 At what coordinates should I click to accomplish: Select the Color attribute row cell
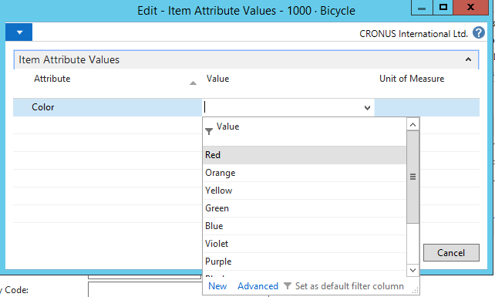(107, 107)
